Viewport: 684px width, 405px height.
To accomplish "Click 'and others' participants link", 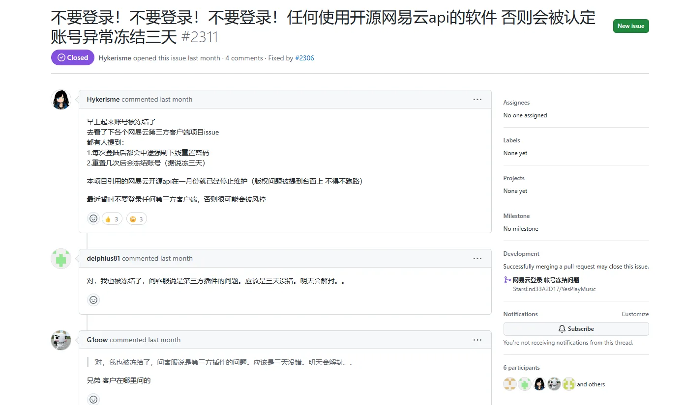I will (x=591, y=384).
